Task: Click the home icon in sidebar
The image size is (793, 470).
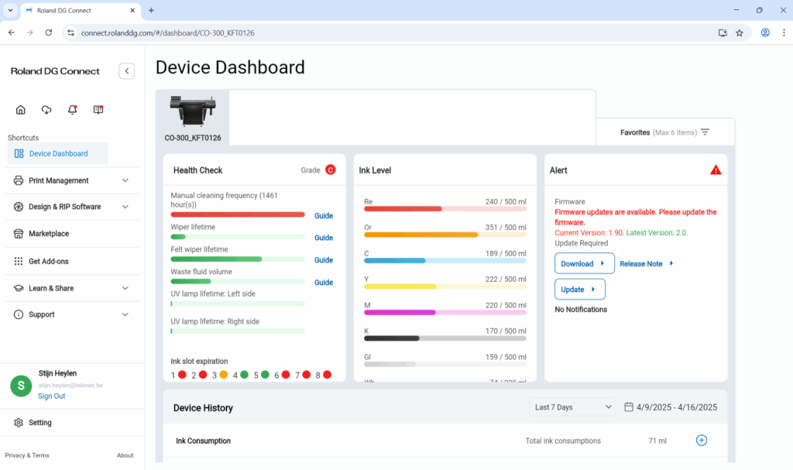Action: pos(21,110)
